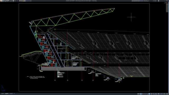169x95 pixels.
Task: Click the white layer color swatch
Action: (25, 1)
